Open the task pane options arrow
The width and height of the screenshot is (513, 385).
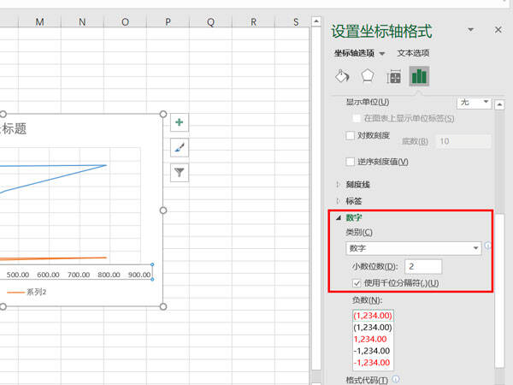[470, 30]
